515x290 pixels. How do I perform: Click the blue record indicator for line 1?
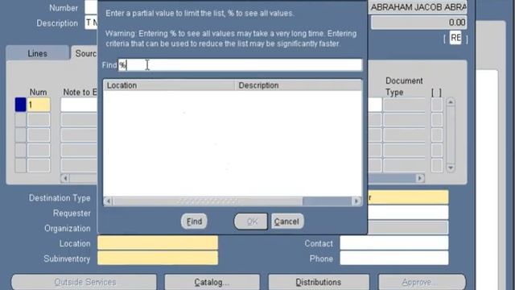coord(20,105)
